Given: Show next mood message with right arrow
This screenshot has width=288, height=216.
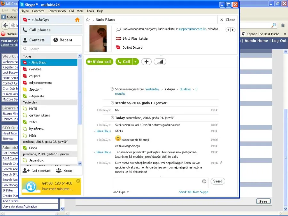Looking at the screenshot, I should (233, 30).
